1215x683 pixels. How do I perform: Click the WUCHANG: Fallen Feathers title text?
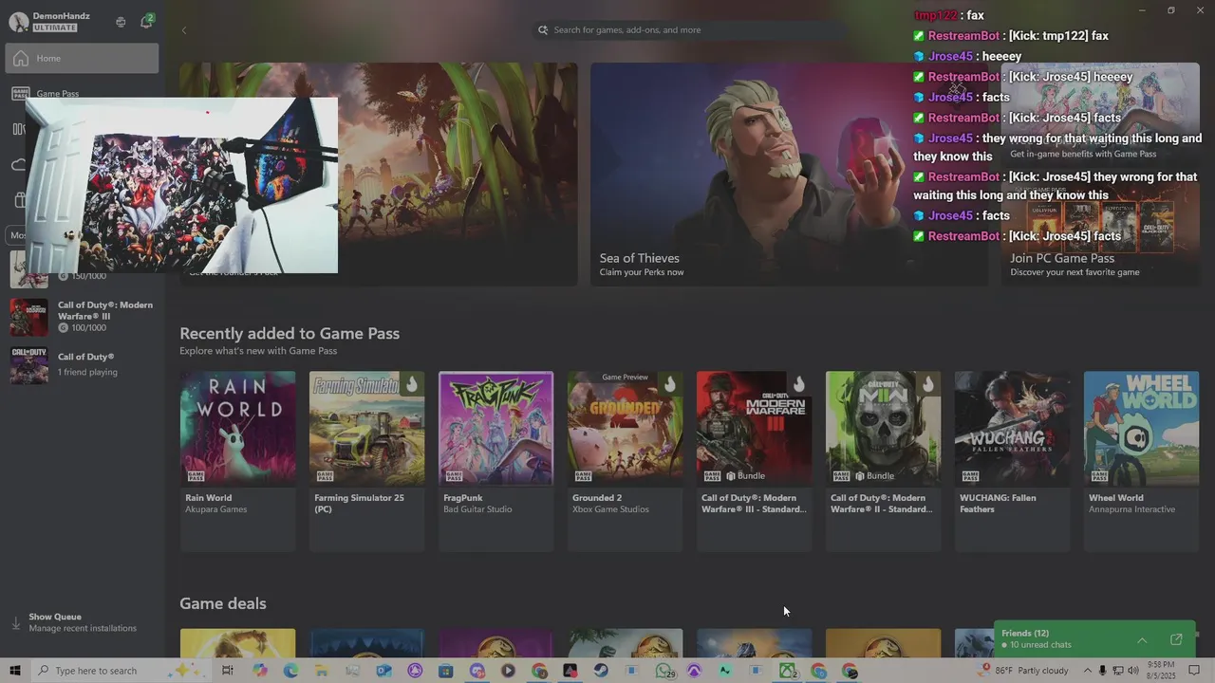pyautogui.click(x=998, y=504)
